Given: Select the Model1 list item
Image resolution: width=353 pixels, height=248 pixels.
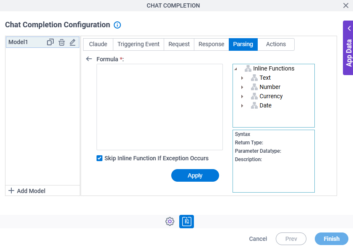Looking at the screenshot, I should (42, 42).
